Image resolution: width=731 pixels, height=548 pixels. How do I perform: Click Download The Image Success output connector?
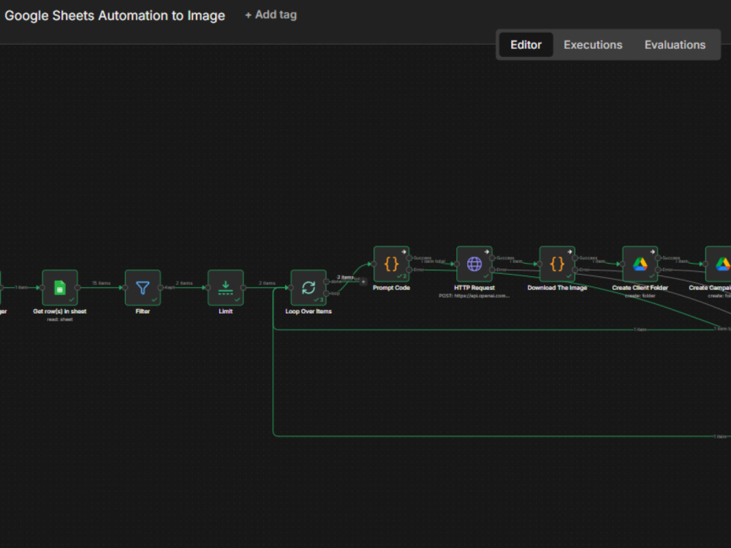pos(575,258)
